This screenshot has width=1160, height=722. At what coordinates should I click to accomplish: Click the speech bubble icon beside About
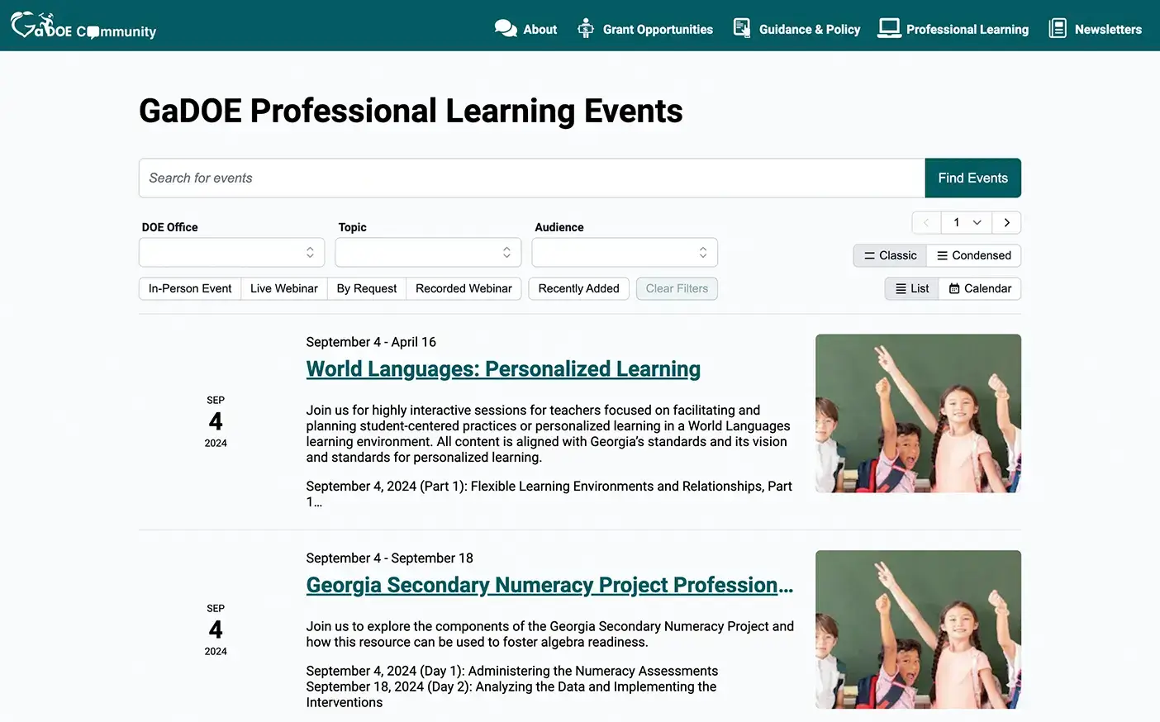click(505, 27)
